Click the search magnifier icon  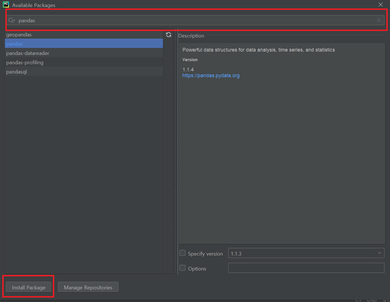coord(12,20)
